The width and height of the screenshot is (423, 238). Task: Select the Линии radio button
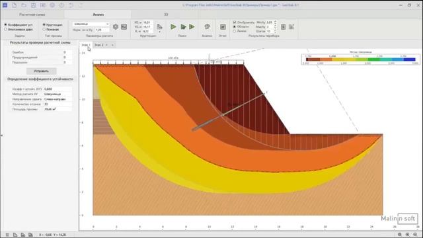[235, 31]
